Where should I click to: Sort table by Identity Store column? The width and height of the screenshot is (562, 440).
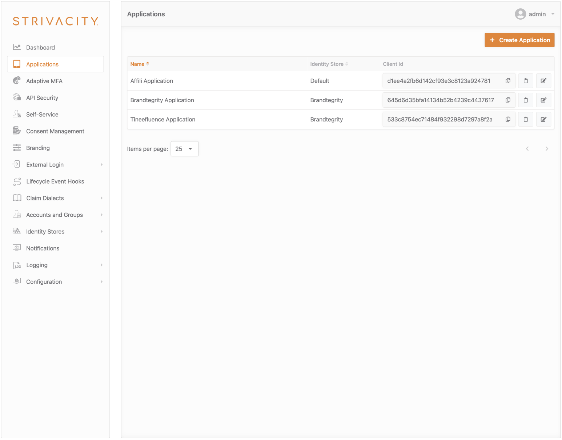(x=329, y=64)
